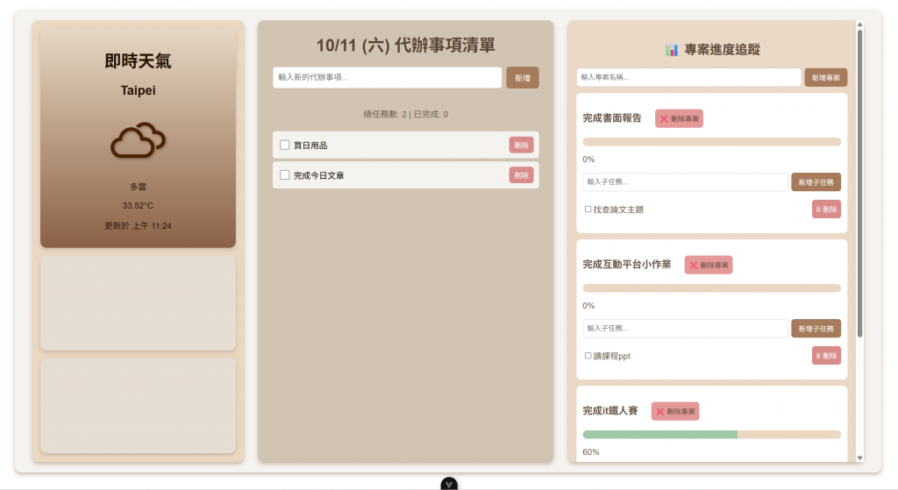Click the scrollbar down arrow
Image resolution: width=898 pixels, height=490 pixels.
tap(859, 458)
